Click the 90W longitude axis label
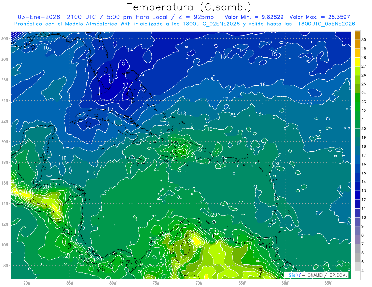This screenshot has height=287, width=372. 27,283
